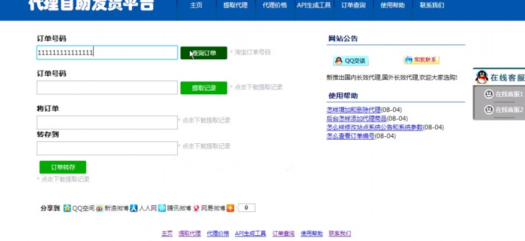Open help link 怎样增加和删除代理
Screen dimensions: 525x241
coord(353,109)
